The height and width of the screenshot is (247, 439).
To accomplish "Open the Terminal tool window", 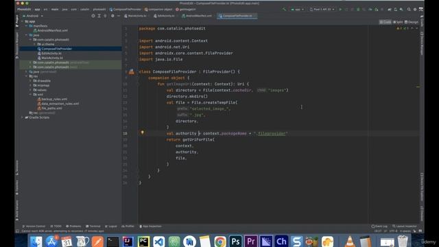I will pos(93,226).
